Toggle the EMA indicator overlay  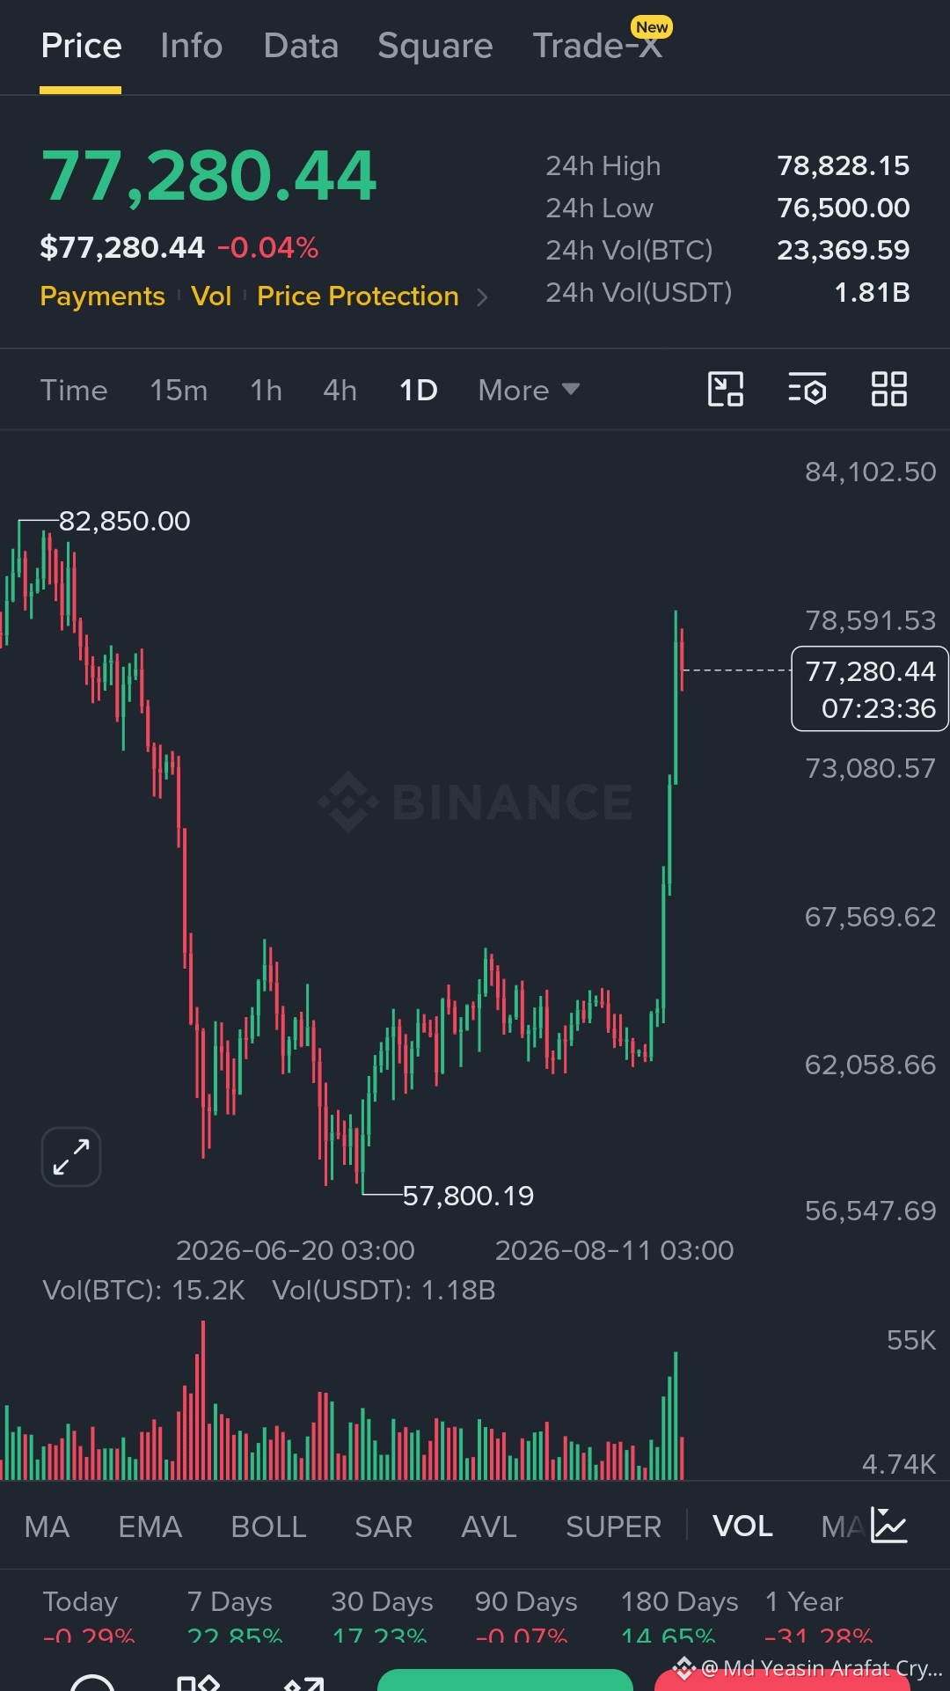[150, 1526]
